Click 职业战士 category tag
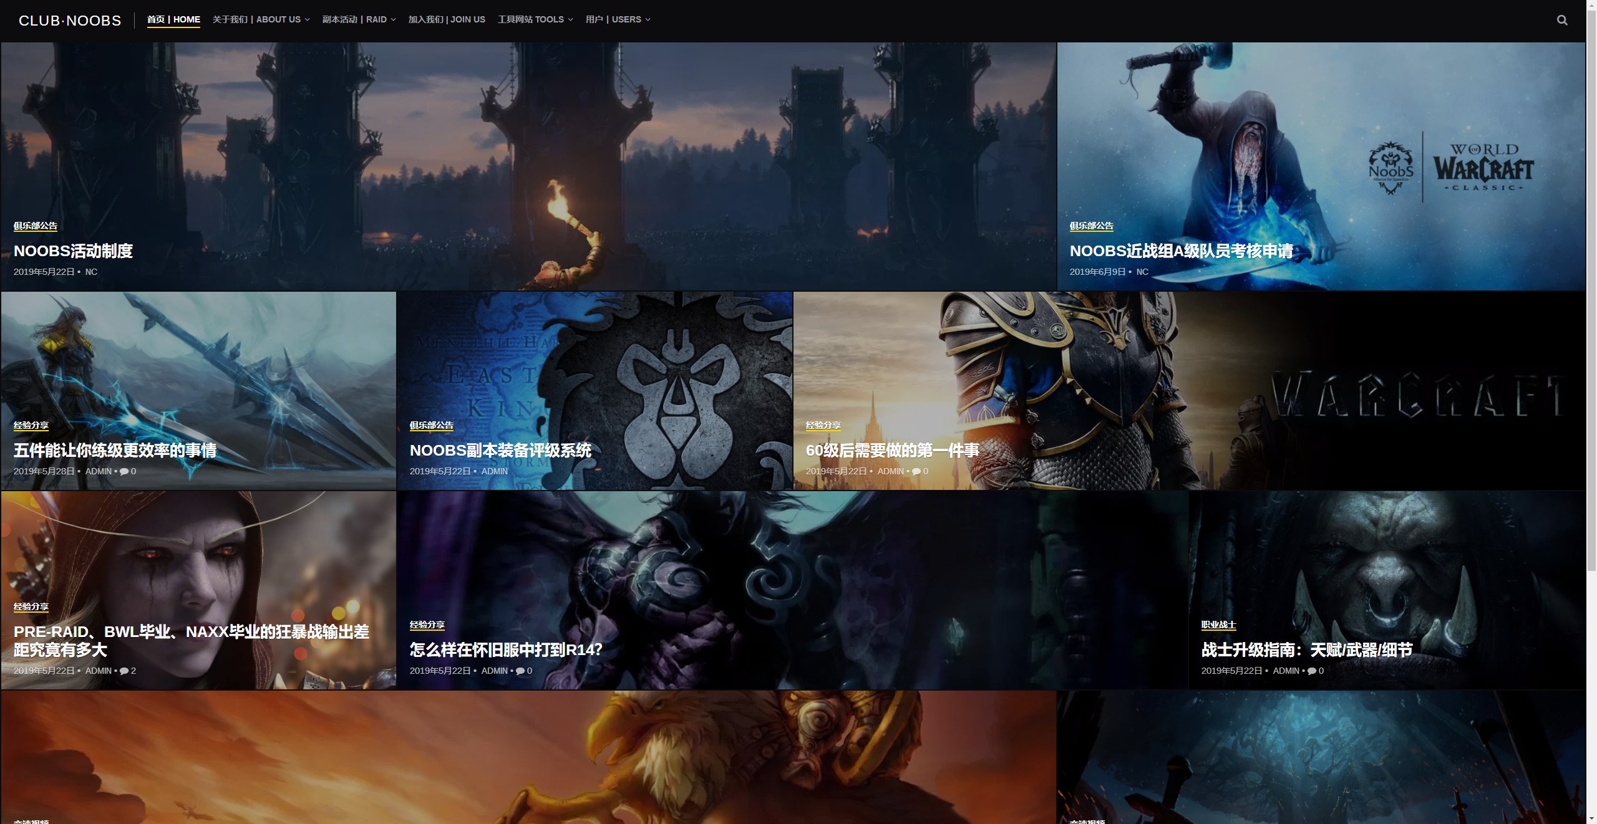This screenshot has height=824, width=1597. point(1218,625)
